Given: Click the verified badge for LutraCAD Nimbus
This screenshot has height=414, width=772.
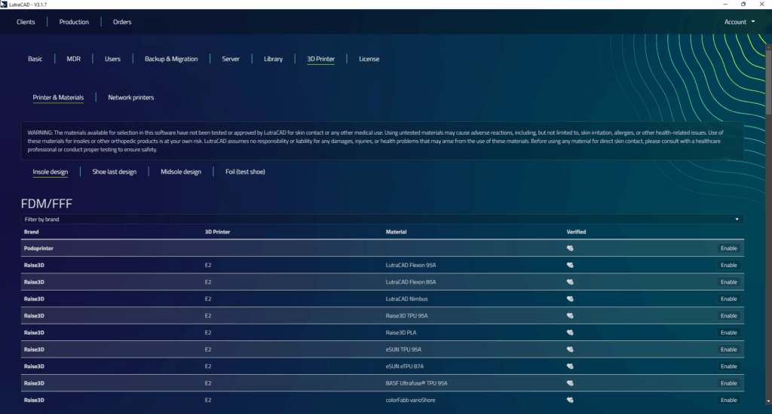Looking at the screenshot, I should 571,299.
